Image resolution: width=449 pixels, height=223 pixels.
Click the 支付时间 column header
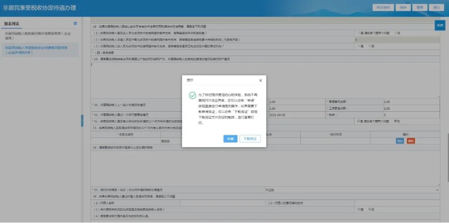pyautogui.click(x=336, y=135)
